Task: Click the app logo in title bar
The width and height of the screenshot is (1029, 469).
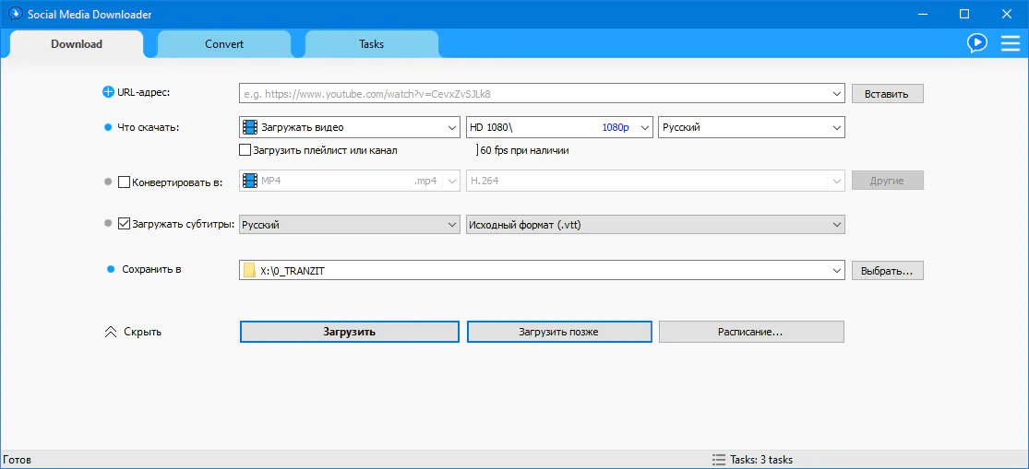Action: click(15, 14)
